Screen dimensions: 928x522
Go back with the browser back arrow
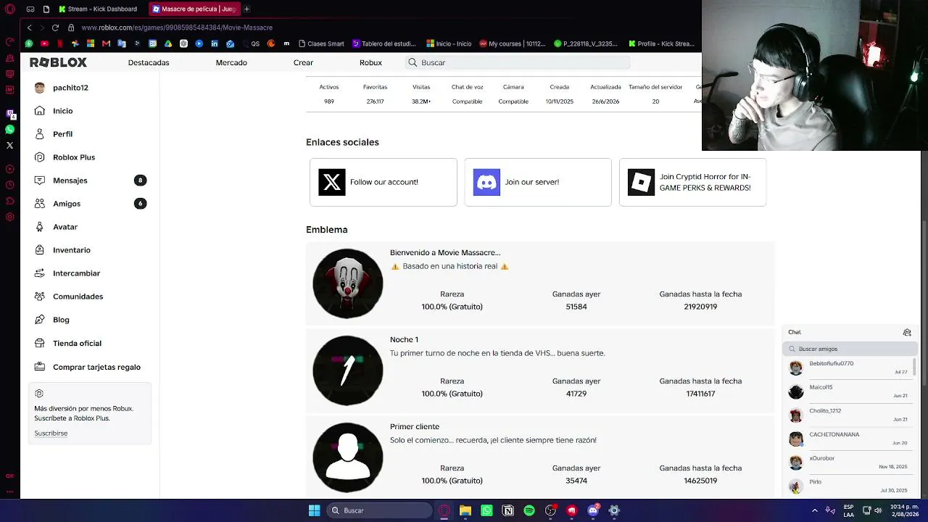click(29, 28)
